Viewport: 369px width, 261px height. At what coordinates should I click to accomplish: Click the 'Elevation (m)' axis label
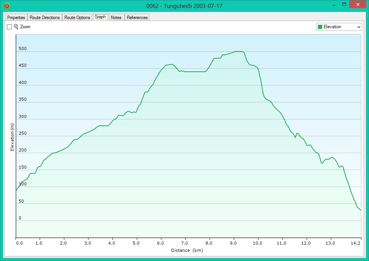[x=12, y=137]
